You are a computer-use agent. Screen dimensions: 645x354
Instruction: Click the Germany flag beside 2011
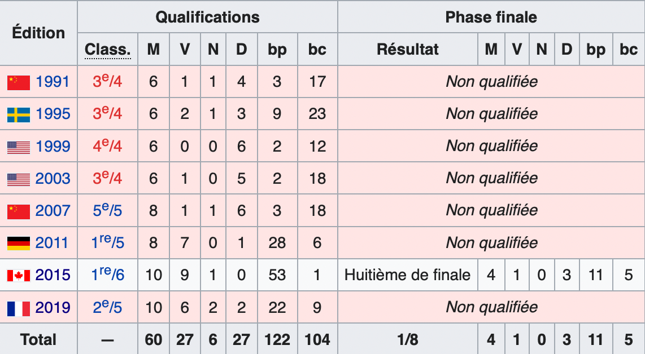[x=19, y=244]
